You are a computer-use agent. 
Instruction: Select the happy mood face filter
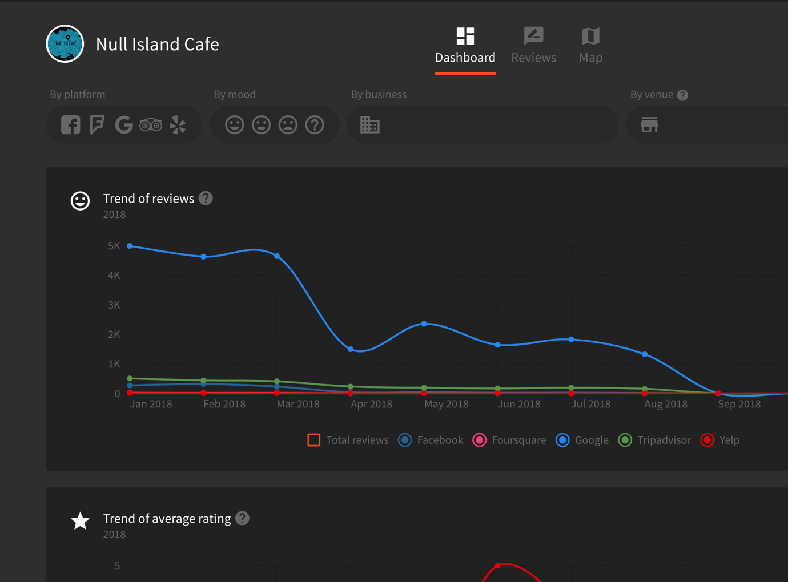click(234, 125)
